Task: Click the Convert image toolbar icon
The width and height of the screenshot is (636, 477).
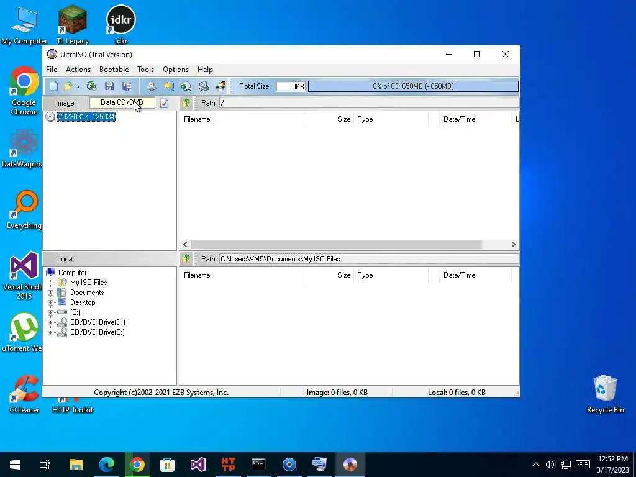Action: click(x=186, y=86)
